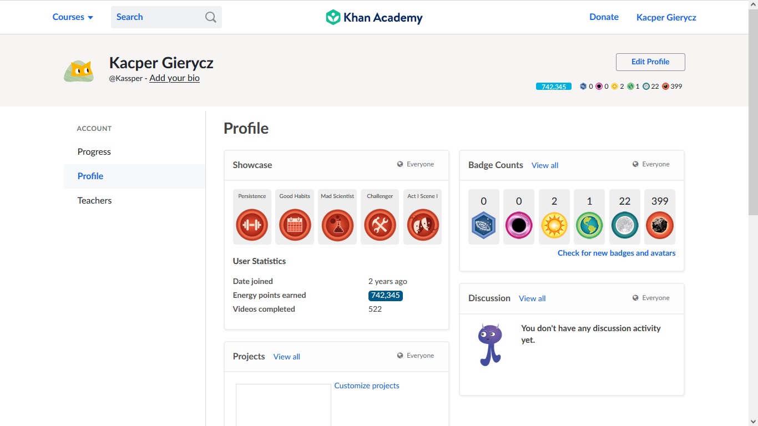Click the Challenge Patches hexagon badge count

pyautogui.click(x=484, y=217)
